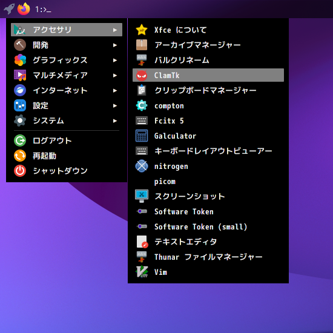Launch compton entry
Image resolution: width=333 pixels, height=333 pixels.
tap(208, 105)
